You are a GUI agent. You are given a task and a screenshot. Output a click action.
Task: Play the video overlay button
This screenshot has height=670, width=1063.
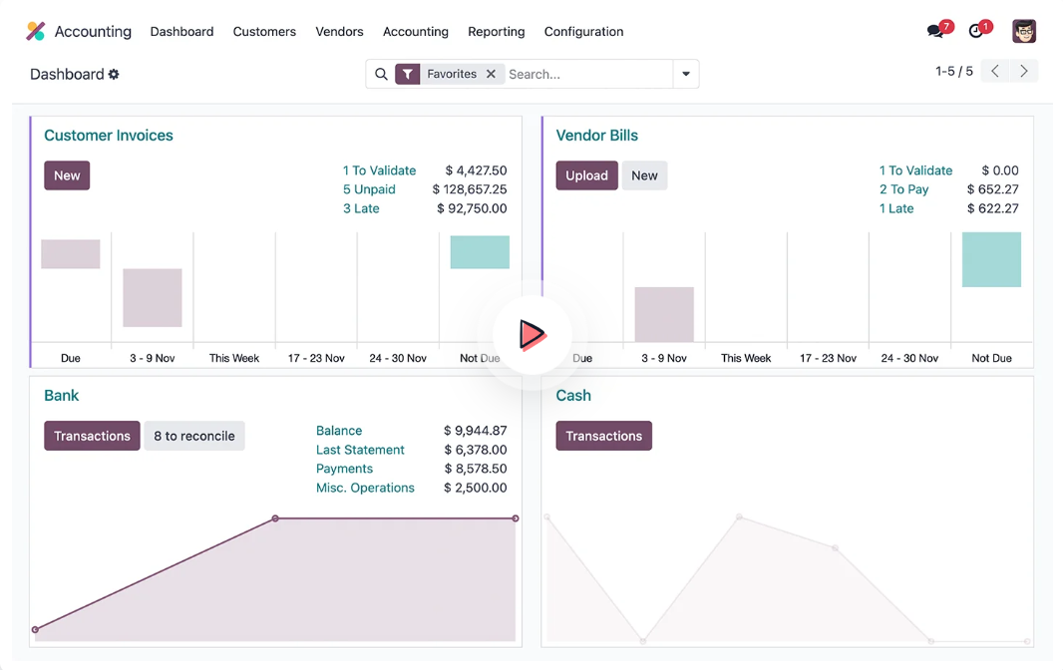531,334
